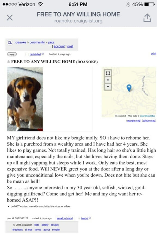This screenshot has width=157, height=234.
Task: Click the CL craigslist logo icon
Action: coord(10,42)
